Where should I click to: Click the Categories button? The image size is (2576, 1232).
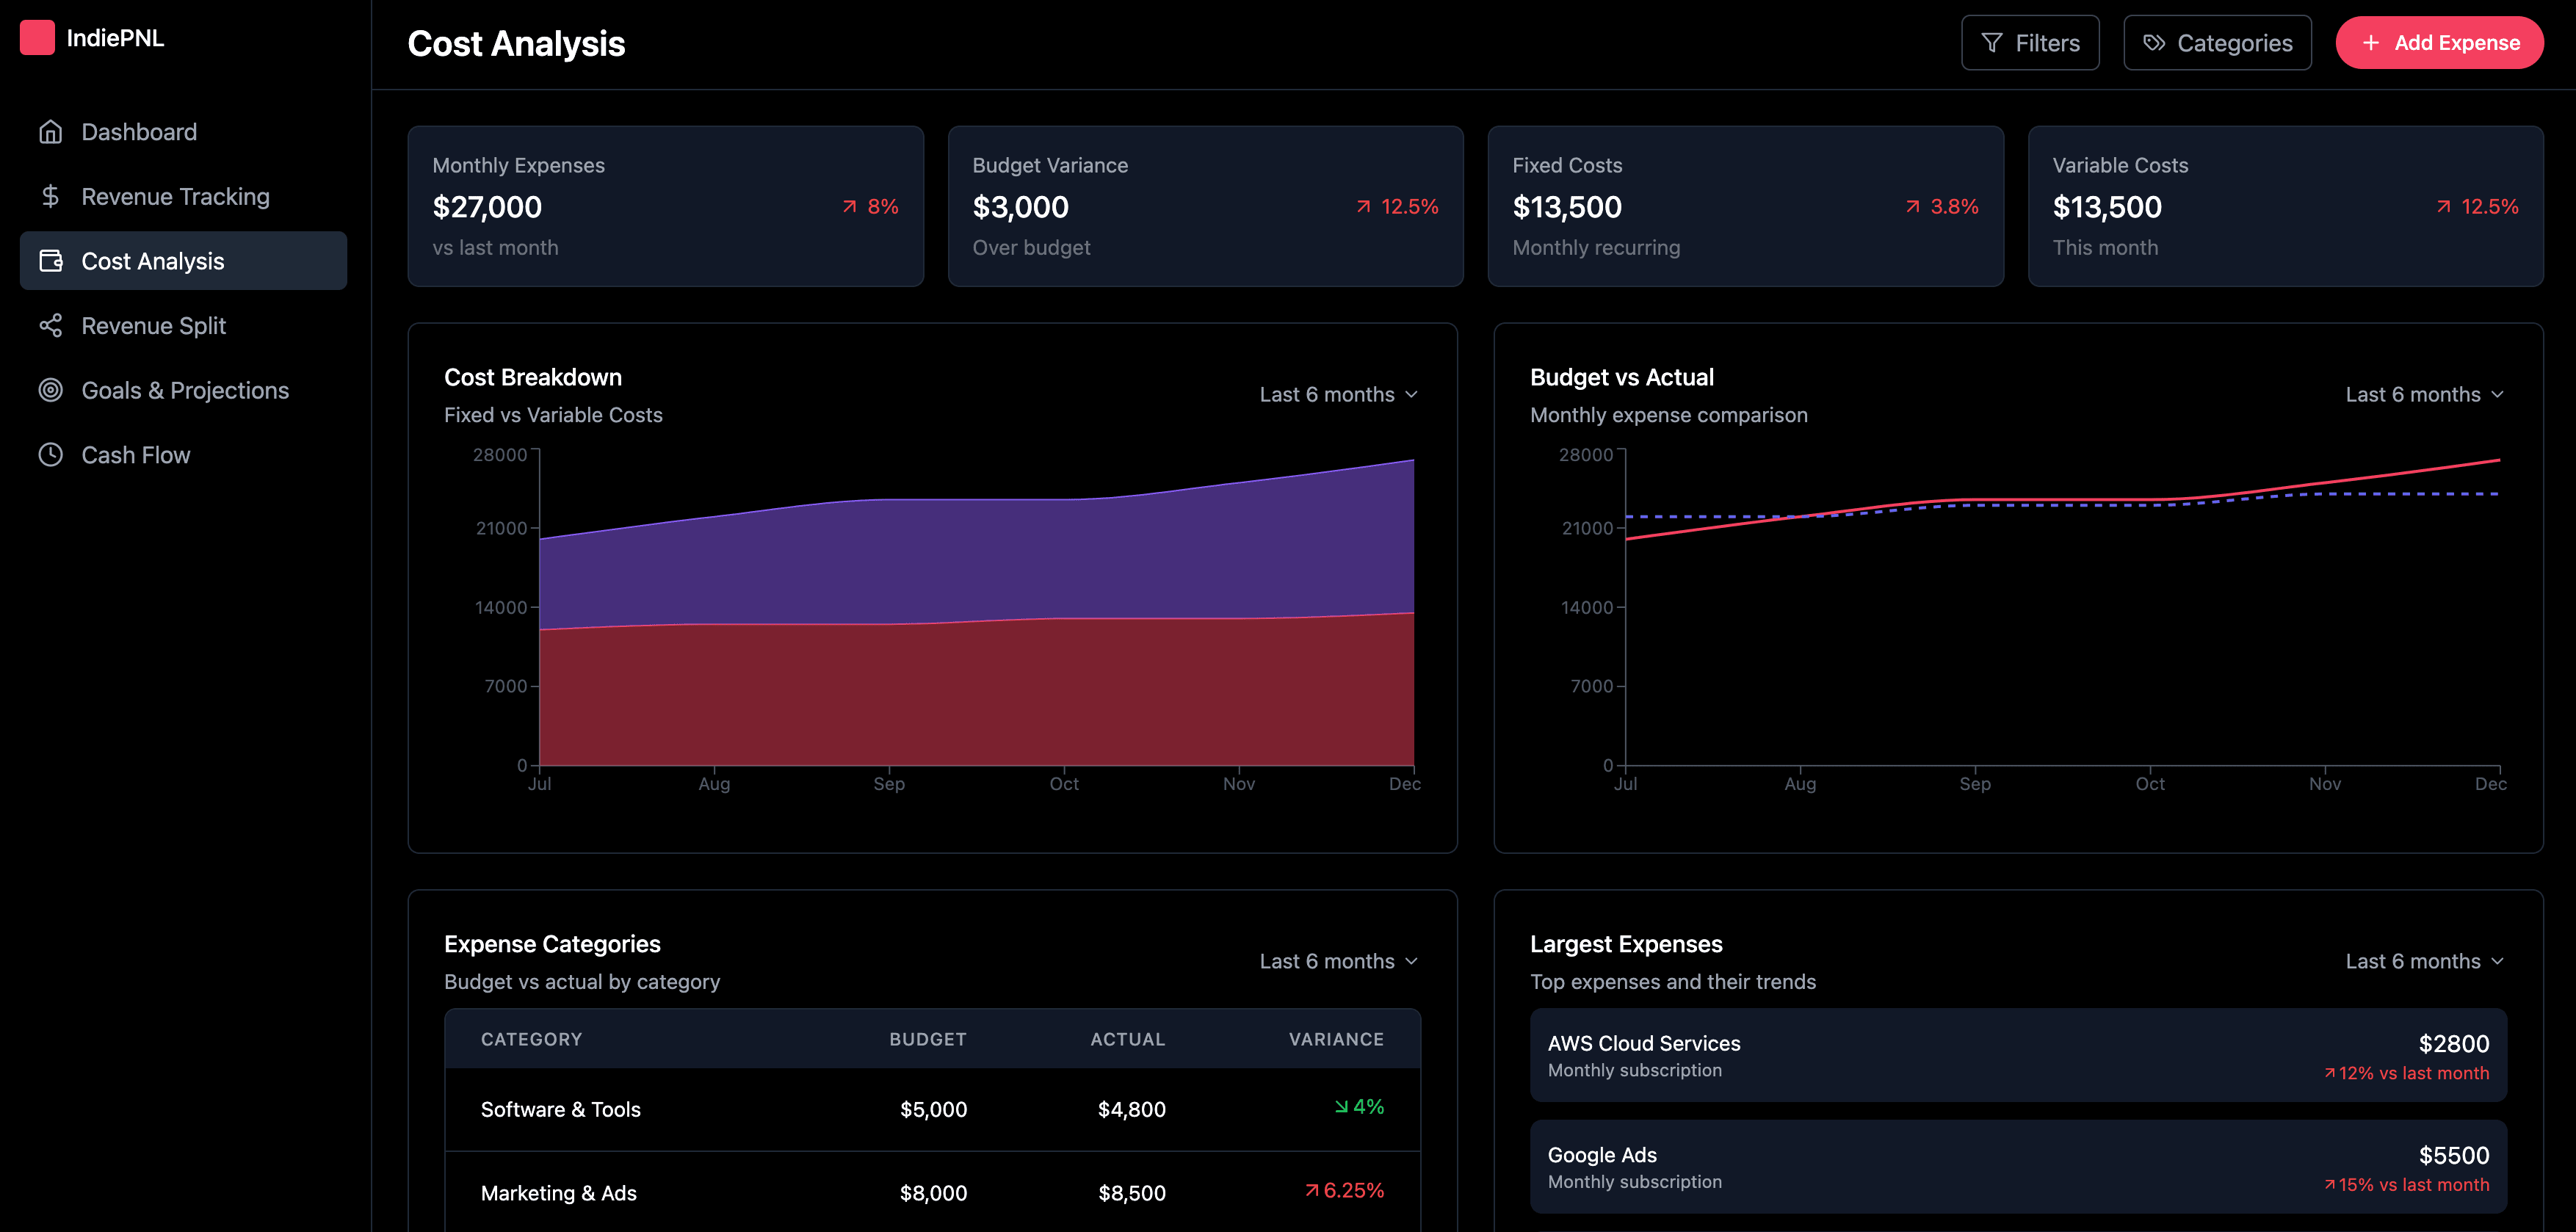click(2216, 43)
